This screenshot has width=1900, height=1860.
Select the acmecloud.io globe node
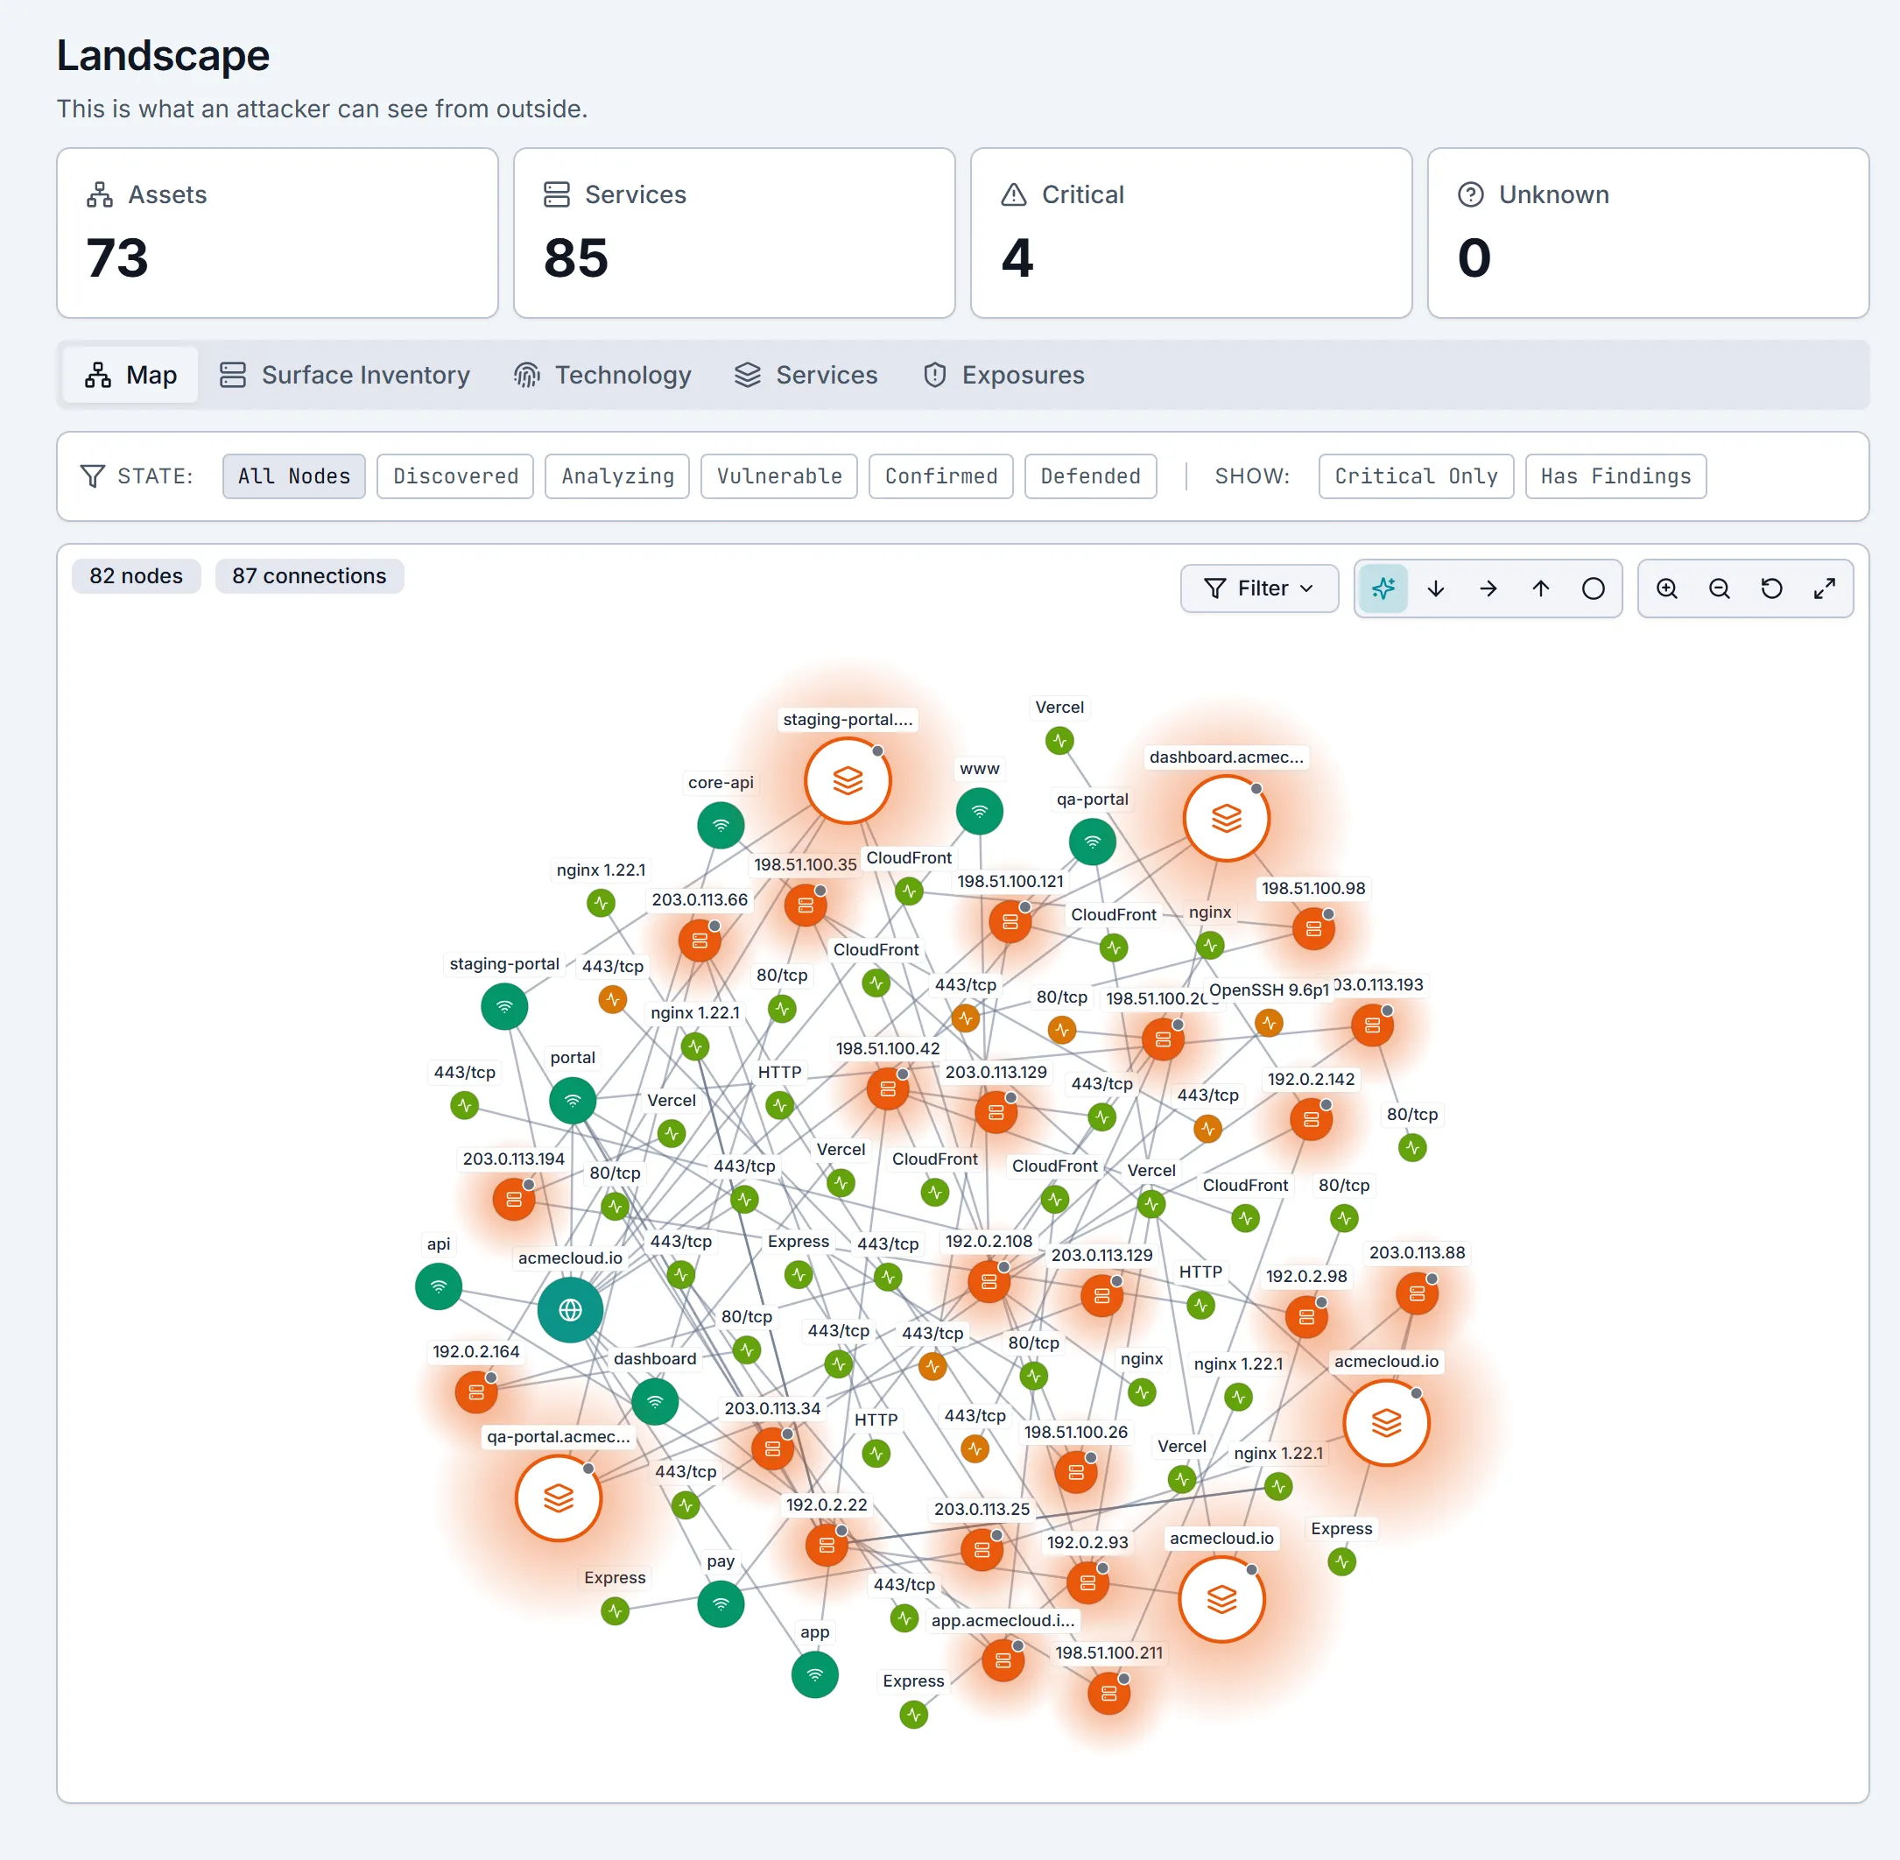point(571,1309)
